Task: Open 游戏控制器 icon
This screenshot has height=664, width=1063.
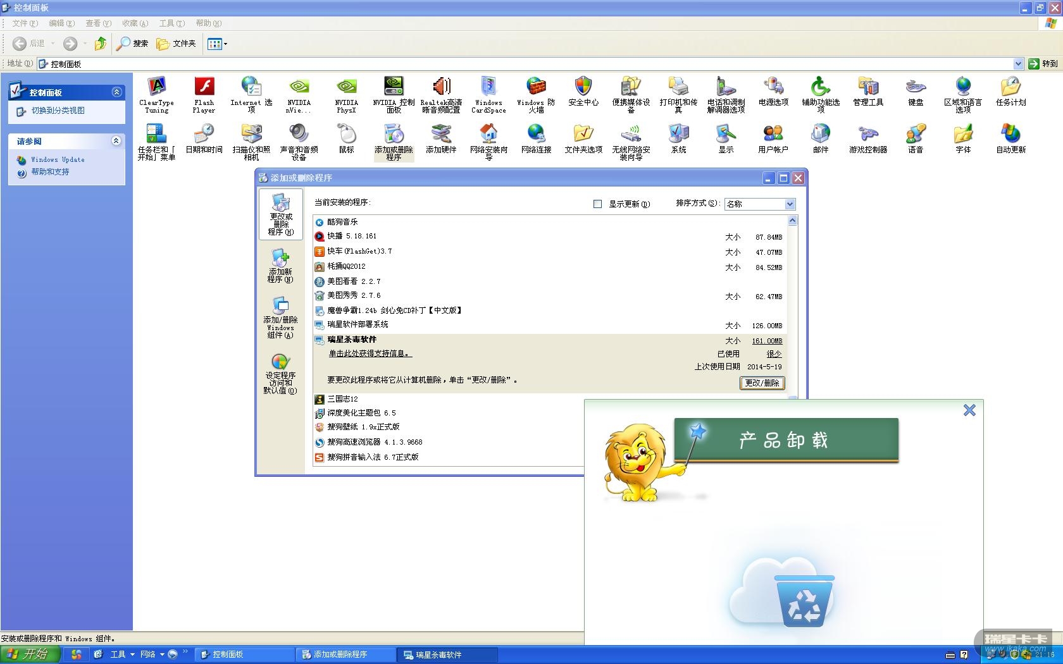Action: [868, 138]
